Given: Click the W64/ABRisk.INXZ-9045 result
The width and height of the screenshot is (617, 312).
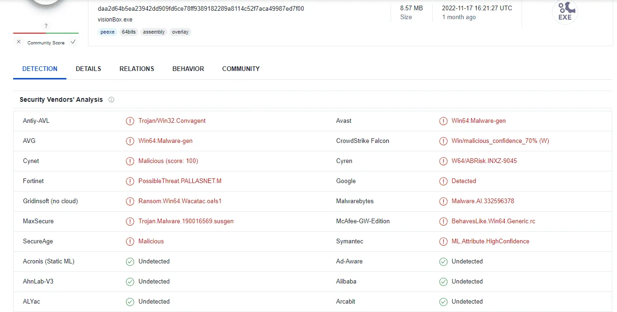Looking at the screenshot, I should 484,161.
